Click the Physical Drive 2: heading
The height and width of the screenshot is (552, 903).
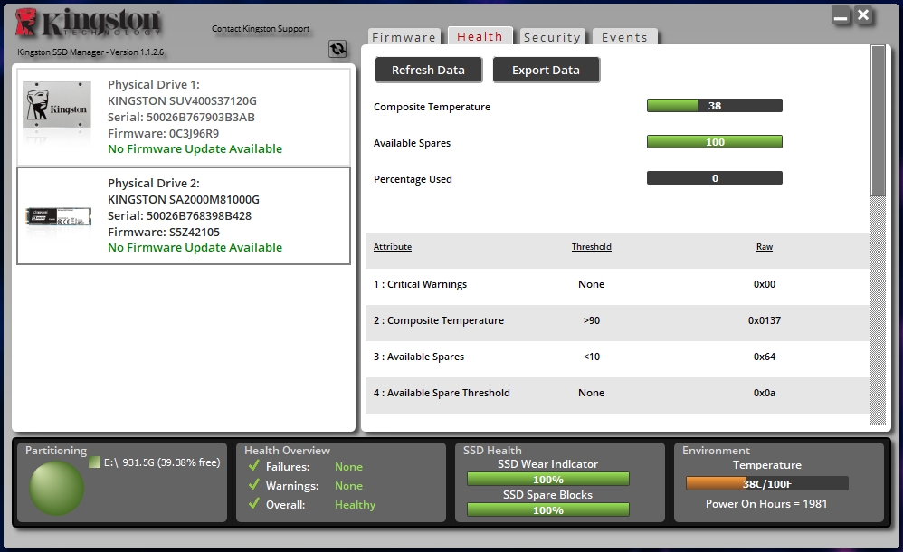pos(153,183)
